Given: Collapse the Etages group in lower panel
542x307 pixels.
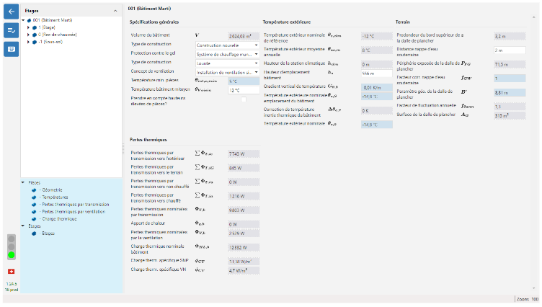Looking at the screenshot, I should click(23, 226).
